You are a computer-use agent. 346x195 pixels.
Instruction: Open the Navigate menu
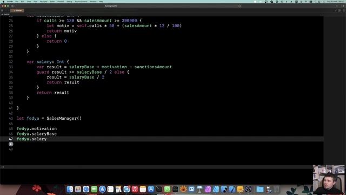tap(43, 2)
